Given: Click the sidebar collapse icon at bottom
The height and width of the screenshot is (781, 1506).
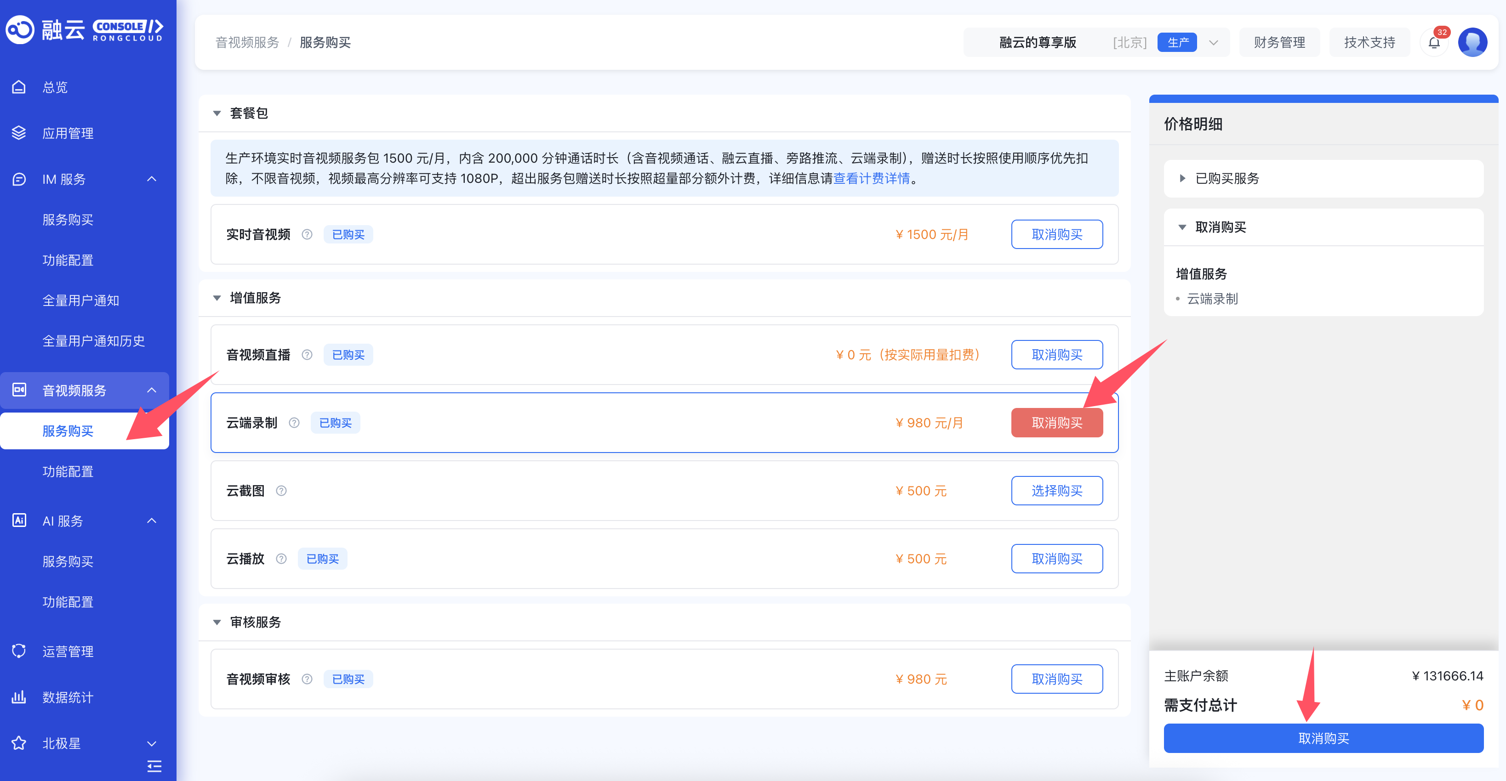Looking at the screenshot, I should pos(154,766).
